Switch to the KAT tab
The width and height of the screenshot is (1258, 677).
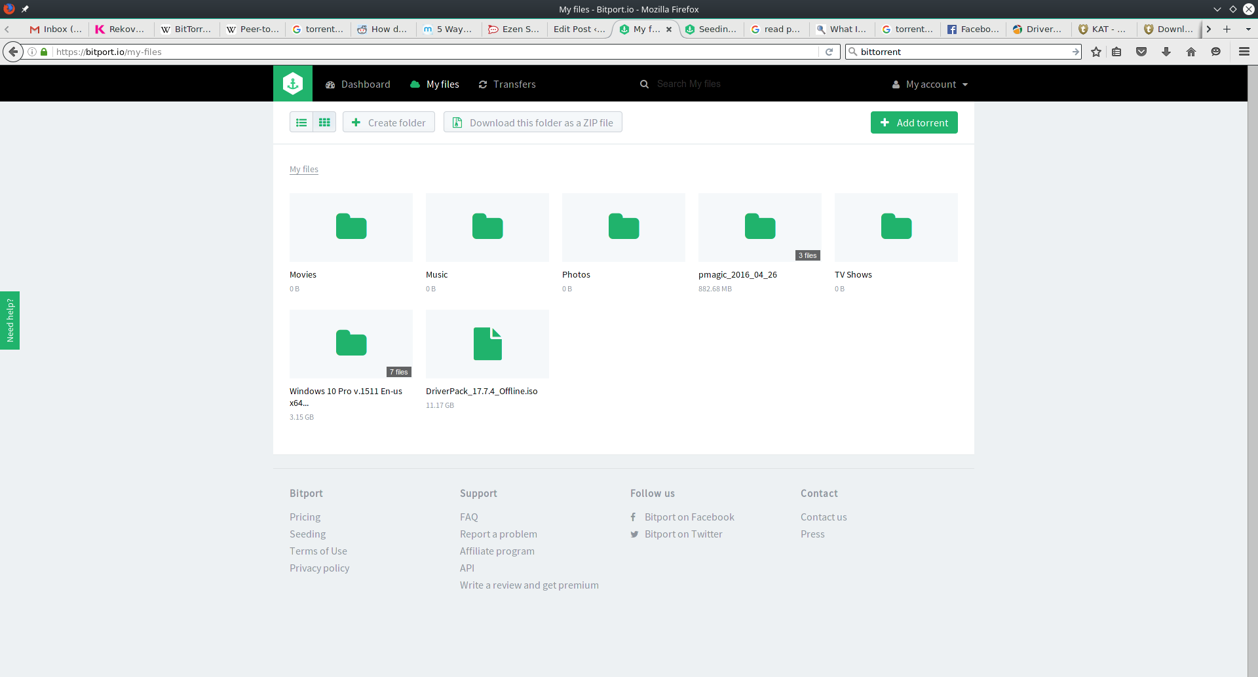(1103, 29)
